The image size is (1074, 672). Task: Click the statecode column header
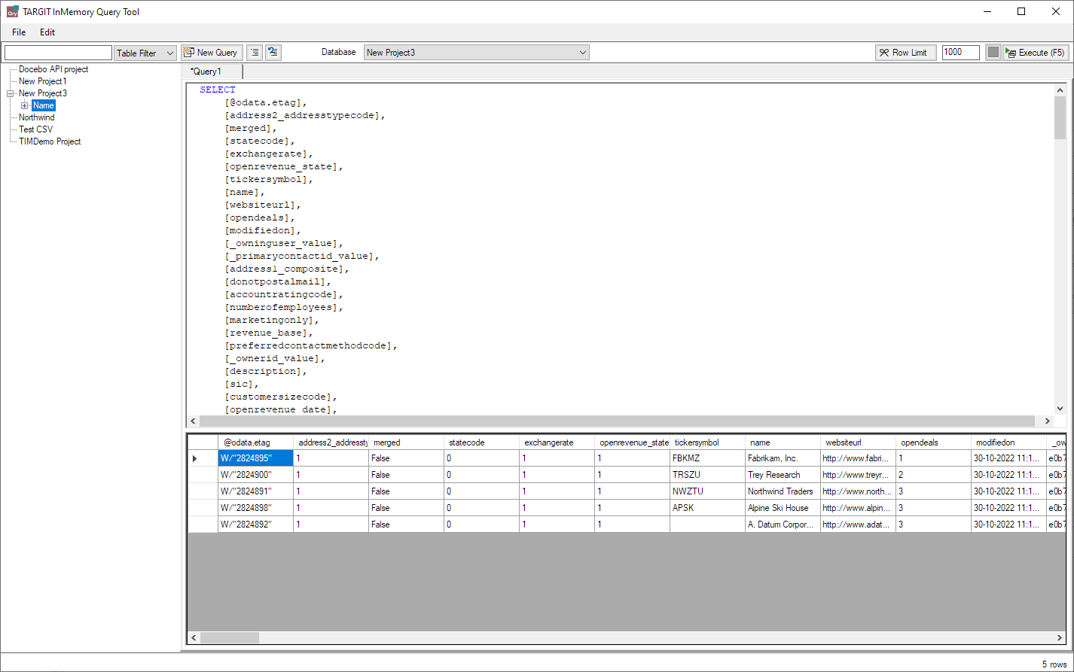(x=481, y=442)
